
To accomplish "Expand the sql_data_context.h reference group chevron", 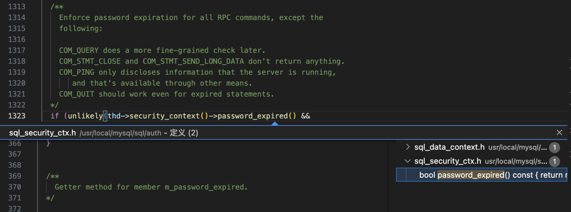I will coord(407,147).
